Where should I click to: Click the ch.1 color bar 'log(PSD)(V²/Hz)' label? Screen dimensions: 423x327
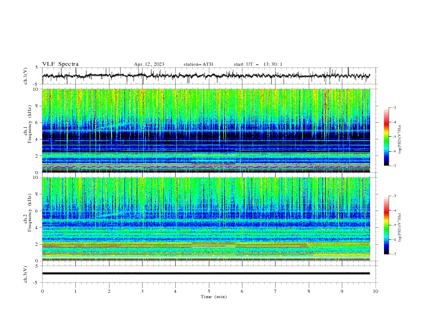(x=400, y=139)
